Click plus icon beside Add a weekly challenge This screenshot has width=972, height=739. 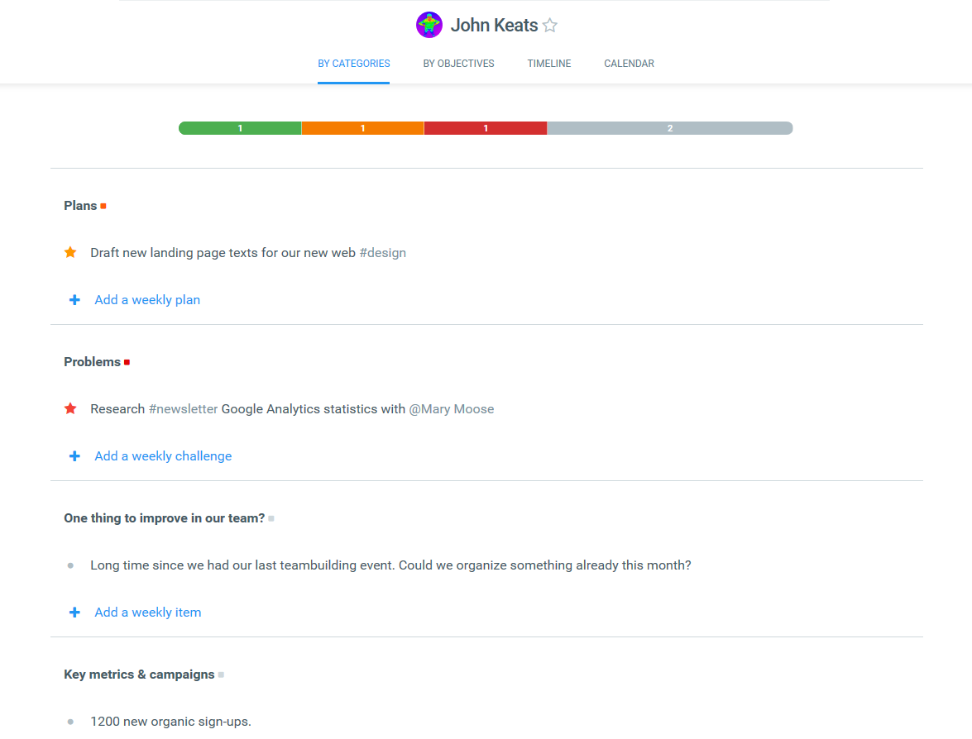click(74, 456)
